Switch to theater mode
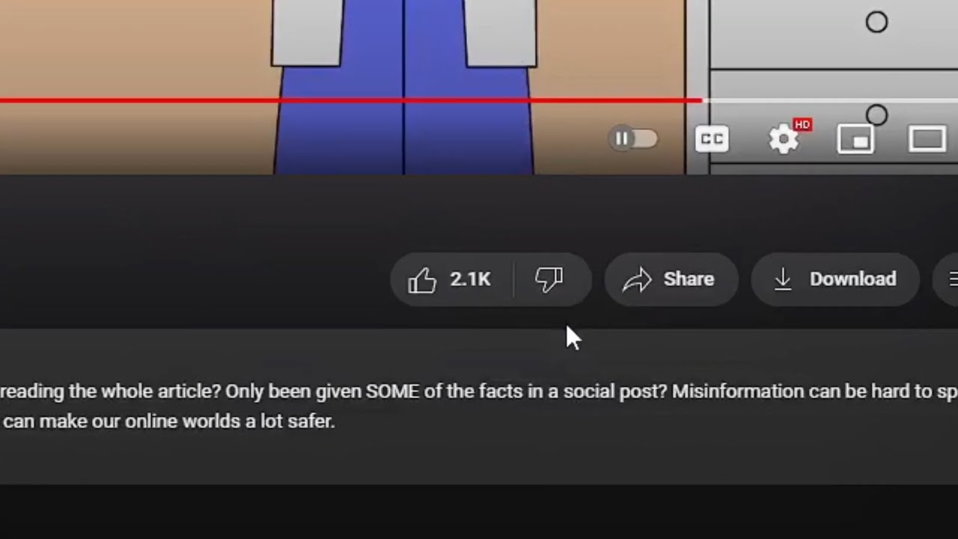958x539 pixels. (x=927, y=139)
